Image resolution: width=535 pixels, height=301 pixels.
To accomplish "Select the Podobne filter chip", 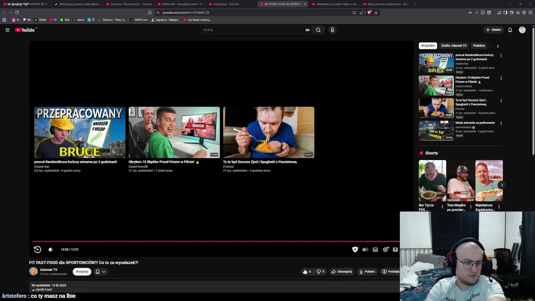I will [479, 46].
